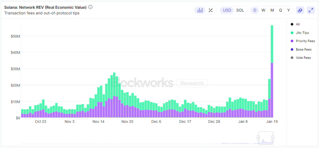
Task: Select the percentage view icon
Action: pyautogui.click(x=211, y=10)
